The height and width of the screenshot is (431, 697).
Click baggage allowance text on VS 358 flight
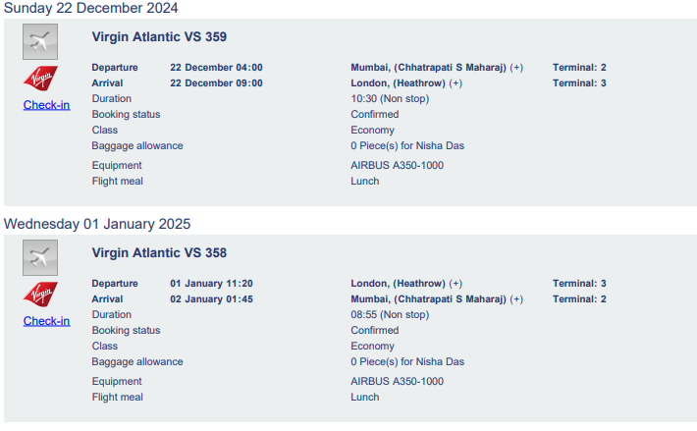click(x=407, y=361)
